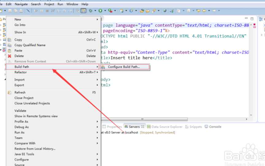Expand the Import submenu arrow
Image resolution: width=265 pixels, height=166 pixels.
97,79
